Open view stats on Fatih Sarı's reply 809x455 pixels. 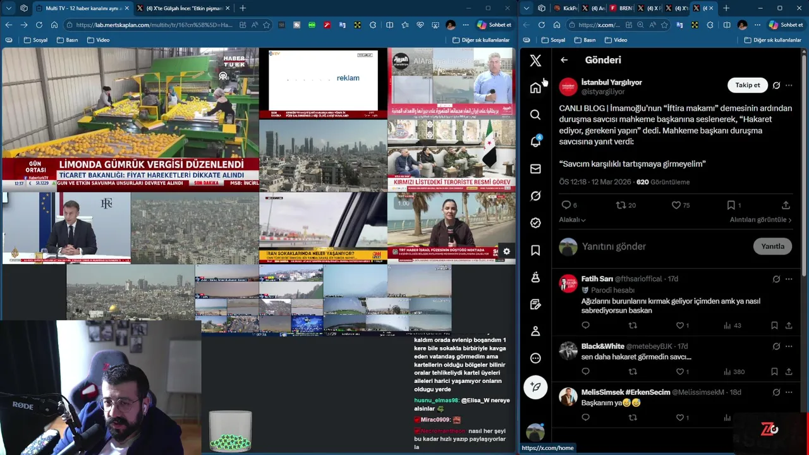click(732, 325)
